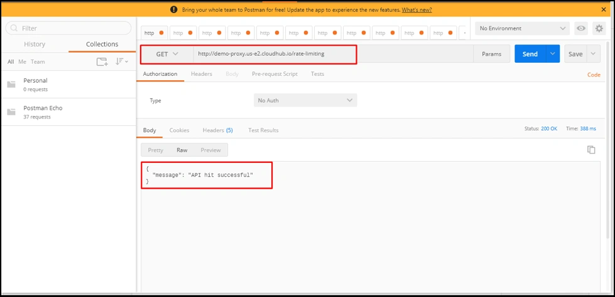Viewport: 615px width, 297px height.
Task: Switch to the History tab
Action: point(35,44)
